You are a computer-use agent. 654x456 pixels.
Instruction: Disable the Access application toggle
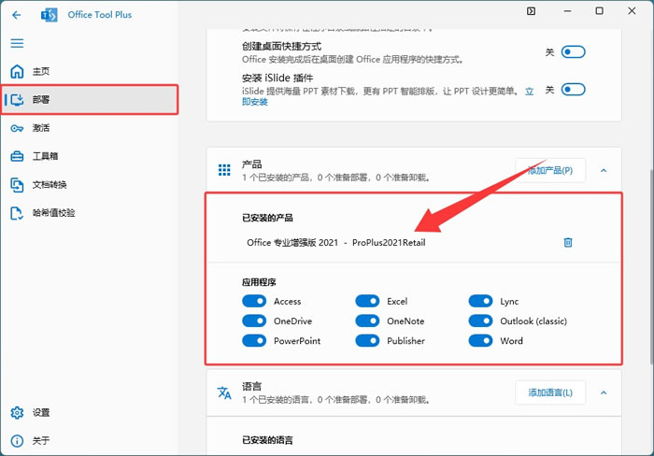tap(254, 301)
